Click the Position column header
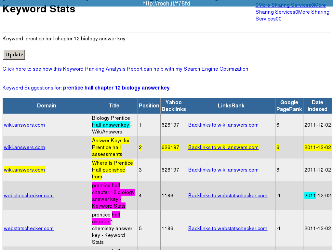The image size is (333, 250). pyautogui.click(x=149, y=106)
